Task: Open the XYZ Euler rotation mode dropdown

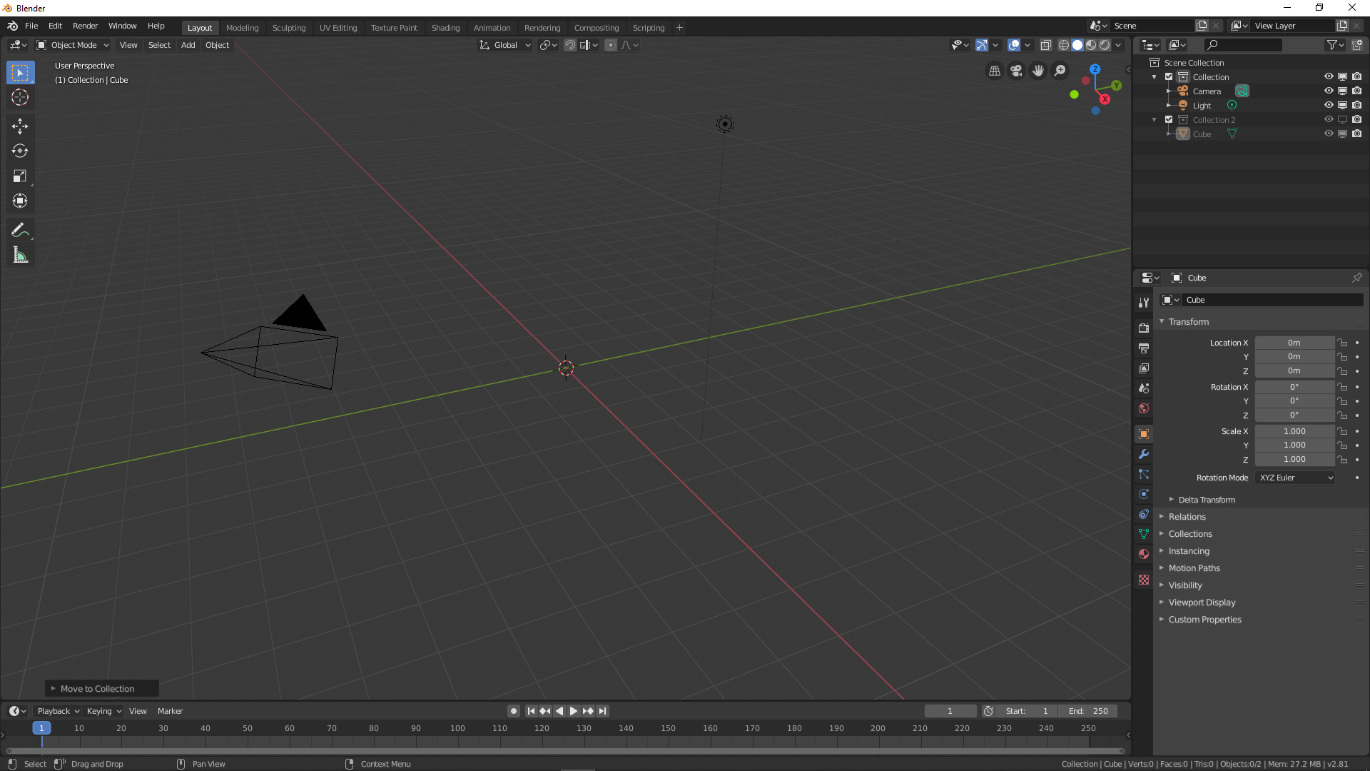Action: pyautogui.click(x=1295, y=478)
